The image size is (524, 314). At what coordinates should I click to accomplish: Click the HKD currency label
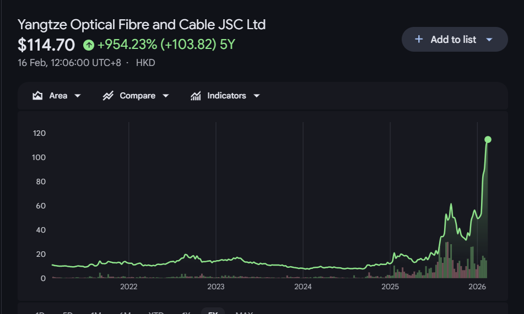click(145, 63)
